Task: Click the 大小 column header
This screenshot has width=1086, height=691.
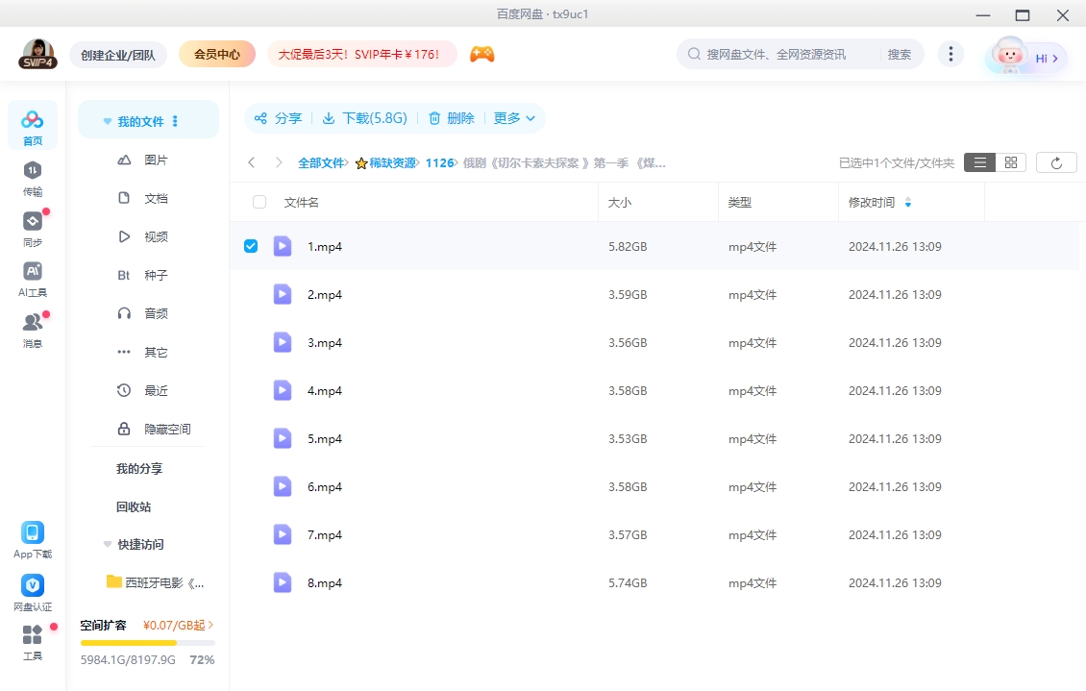Action: [619, 202]
